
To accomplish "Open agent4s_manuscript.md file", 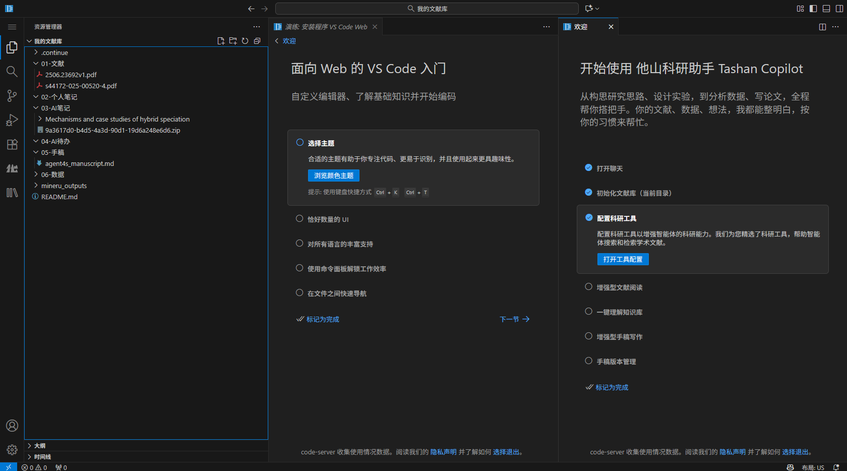I will tap(80, 163).
